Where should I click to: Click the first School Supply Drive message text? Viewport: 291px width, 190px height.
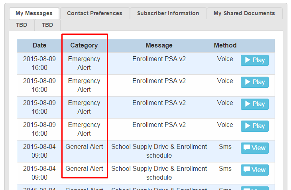click(x=159, y=151)
